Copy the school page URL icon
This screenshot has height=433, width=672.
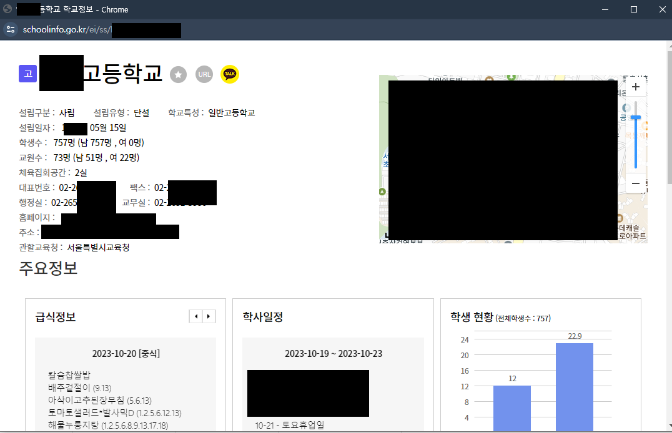click(204, 74)
